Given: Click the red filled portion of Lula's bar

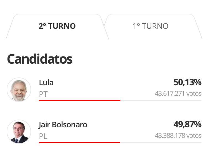Looking at the screenshot, I should [x=80, y=101].
